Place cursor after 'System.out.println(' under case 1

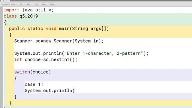75,91
